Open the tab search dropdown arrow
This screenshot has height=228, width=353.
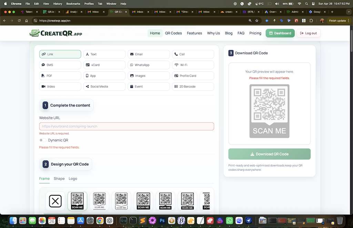click(349, 12)
